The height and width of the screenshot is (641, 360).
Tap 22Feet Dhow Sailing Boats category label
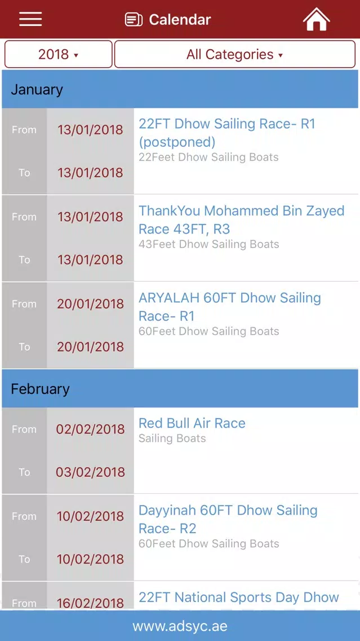(208, 157)
